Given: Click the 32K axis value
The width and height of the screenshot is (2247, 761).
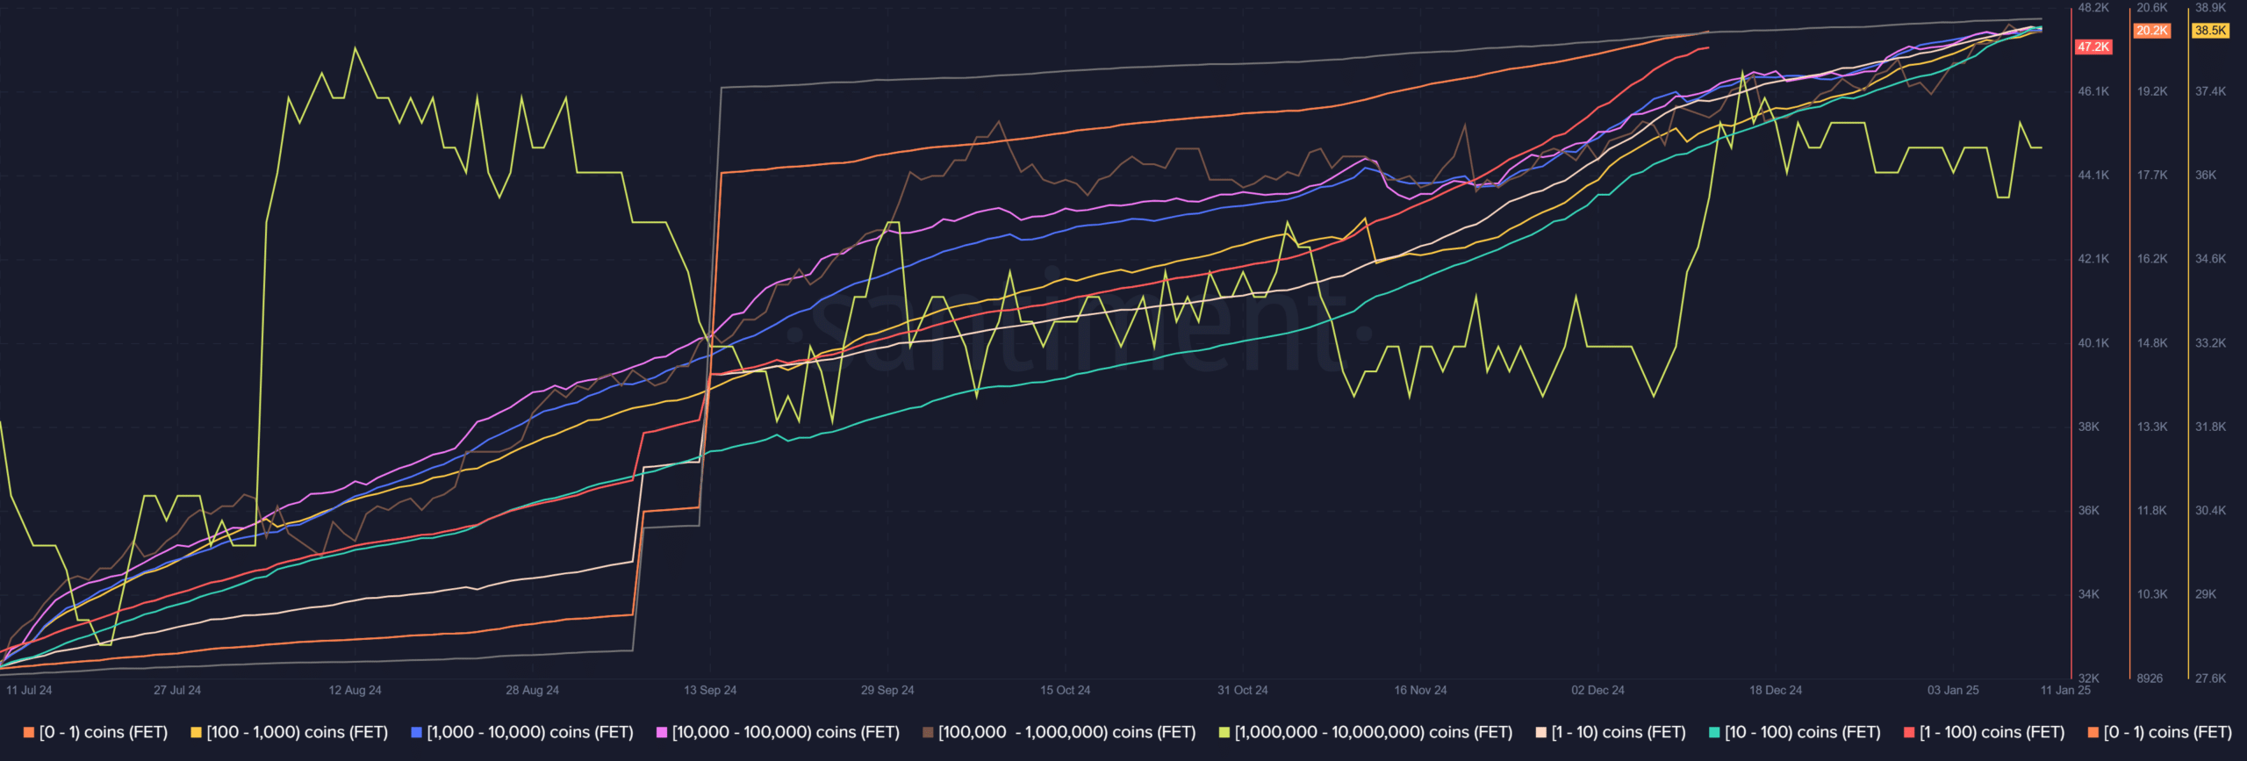Looking at the screenshot, I should pos(2089,678).
